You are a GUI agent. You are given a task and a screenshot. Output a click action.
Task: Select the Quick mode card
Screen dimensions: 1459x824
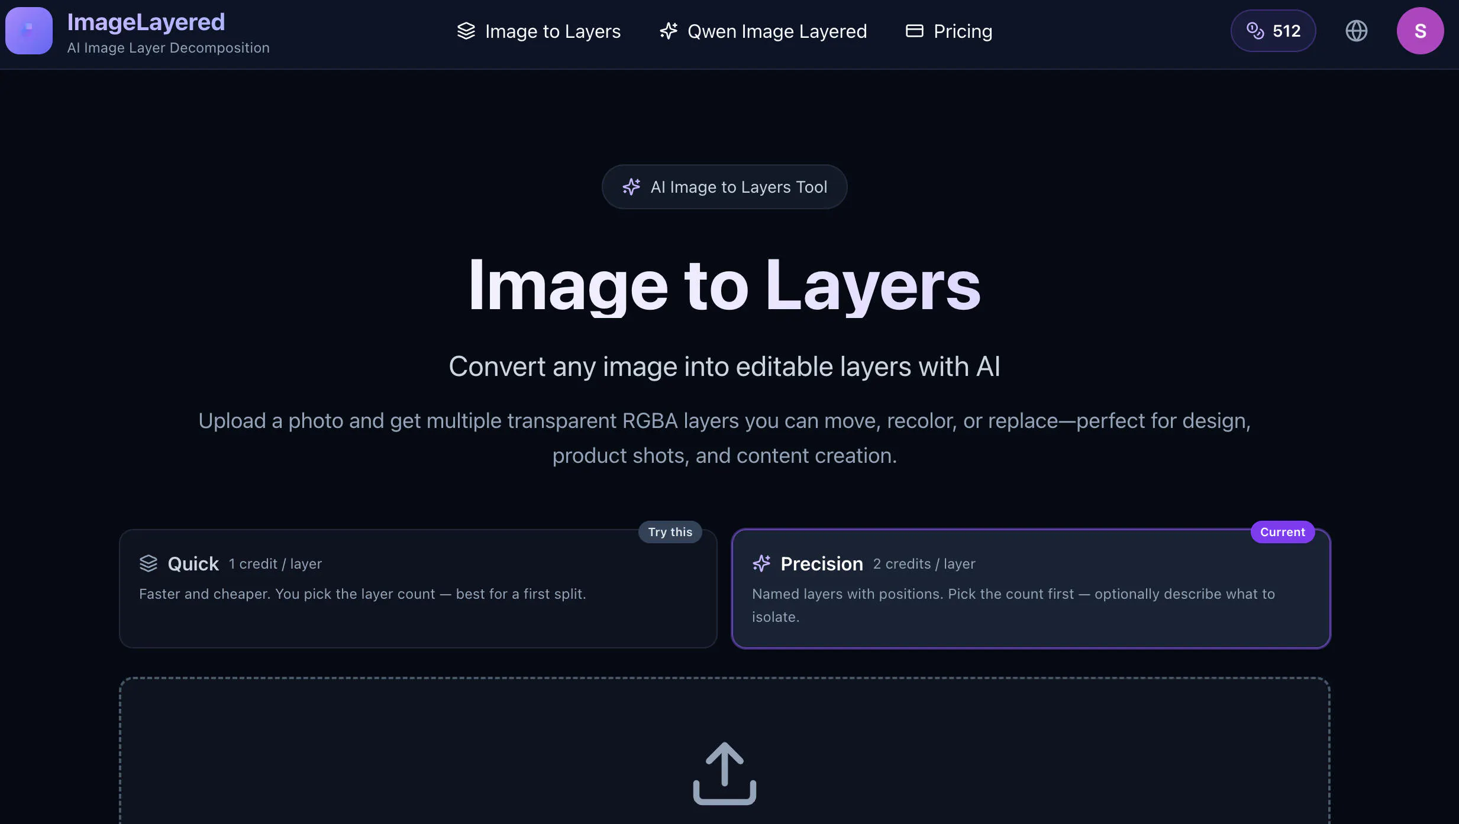coord(418,589)
